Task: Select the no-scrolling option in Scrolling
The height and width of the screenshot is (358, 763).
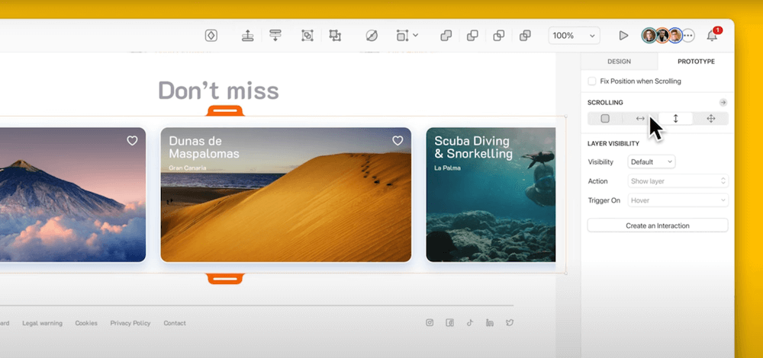Action: pos(605,118)
